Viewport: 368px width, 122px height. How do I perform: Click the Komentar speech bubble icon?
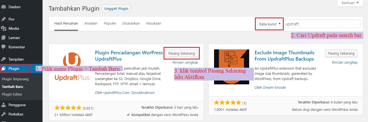pyautogui.click(x=4, y=47)
